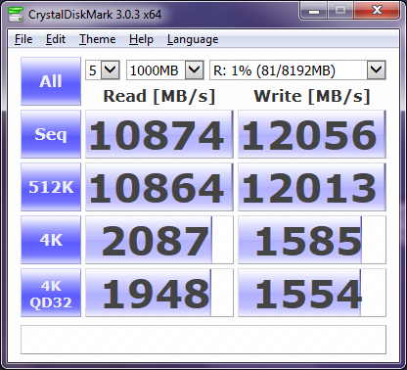Select the Seq write result 12056

pyautogui.click(x=312, y=134)
